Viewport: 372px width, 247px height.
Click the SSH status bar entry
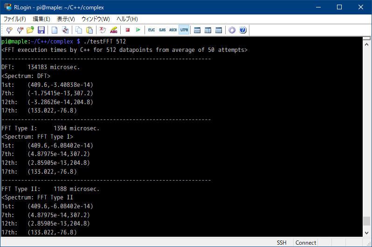point(282,243)
